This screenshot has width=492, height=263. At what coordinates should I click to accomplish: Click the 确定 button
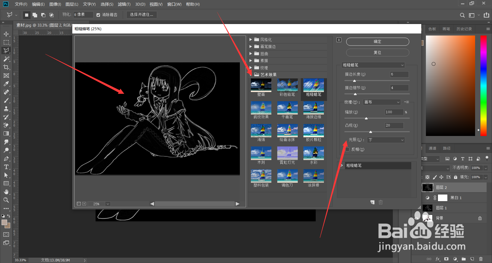[377, 42]
